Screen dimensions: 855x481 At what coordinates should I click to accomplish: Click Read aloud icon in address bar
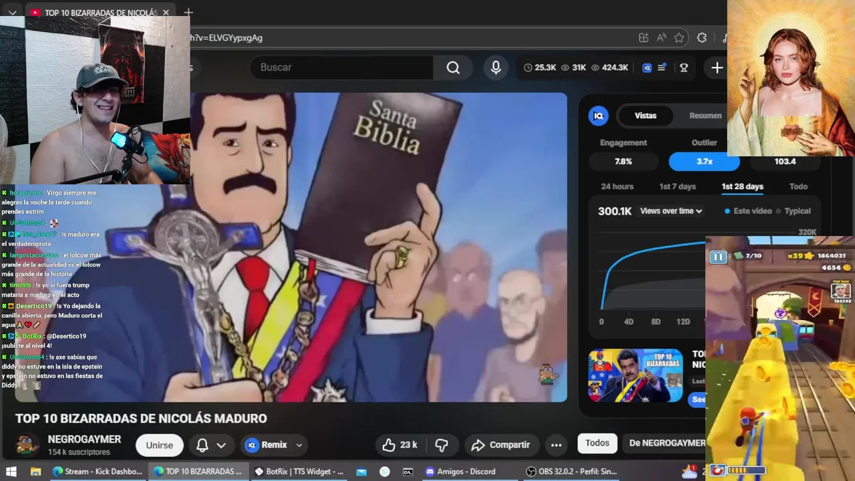point(661,38)
